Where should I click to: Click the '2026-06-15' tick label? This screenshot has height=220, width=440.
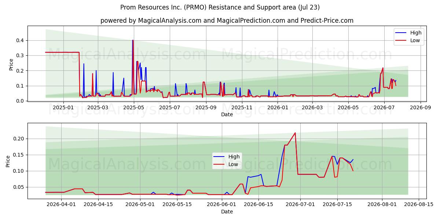[259, 205]
